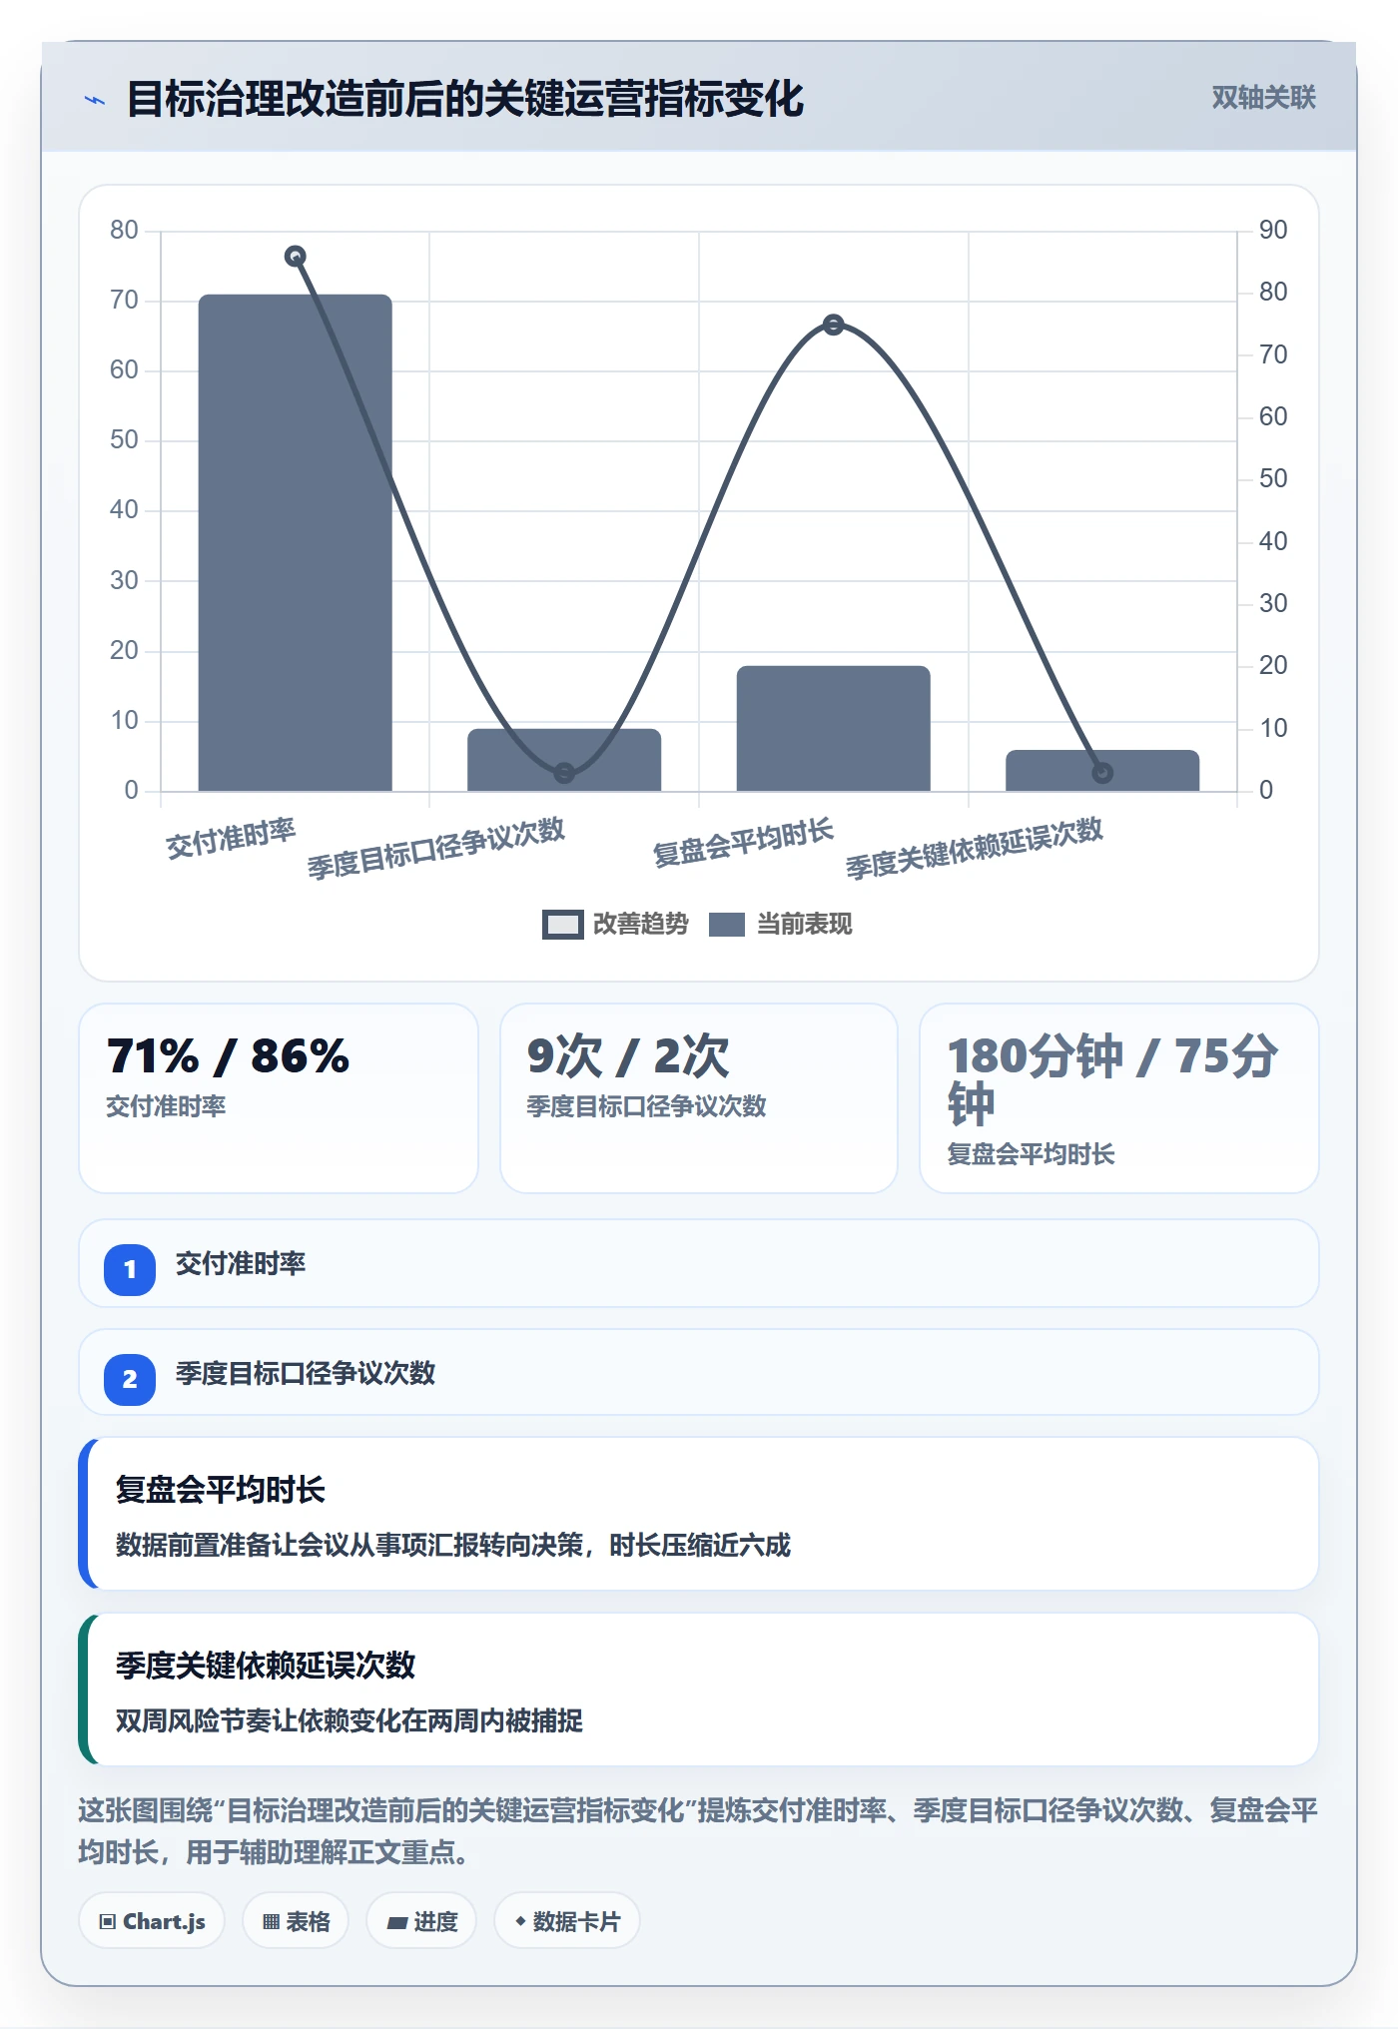Click the Chart.js tag
This screenshot has height=2029, width=1398.
pyautogui.click(x=152, y=1920)
